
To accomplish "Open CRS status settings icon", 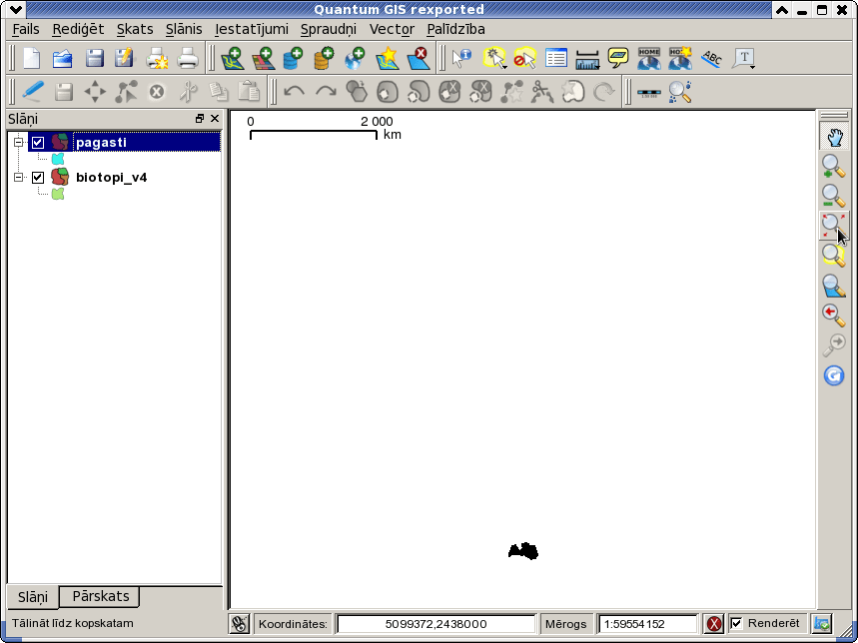I will [822, 623].
